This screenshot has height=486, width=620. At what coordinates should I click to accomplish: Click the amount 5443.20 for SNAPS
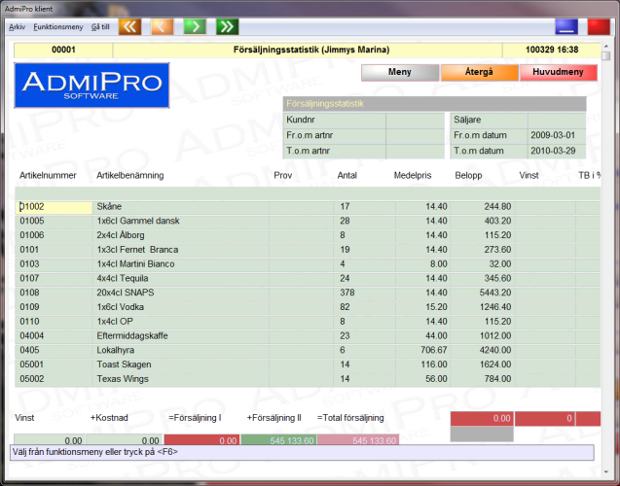[495, 293]
